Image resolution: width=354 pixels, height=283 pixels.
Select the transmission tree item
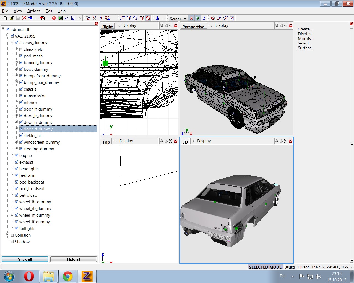[x=35, y=96]
